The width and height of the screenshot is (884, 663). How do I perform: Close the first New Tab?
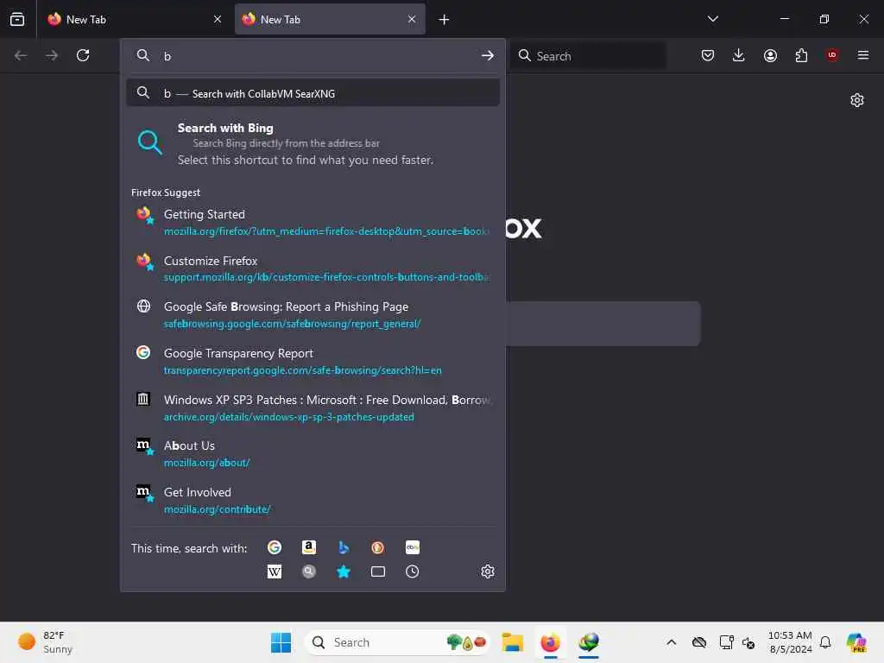(x=217, y=19)
